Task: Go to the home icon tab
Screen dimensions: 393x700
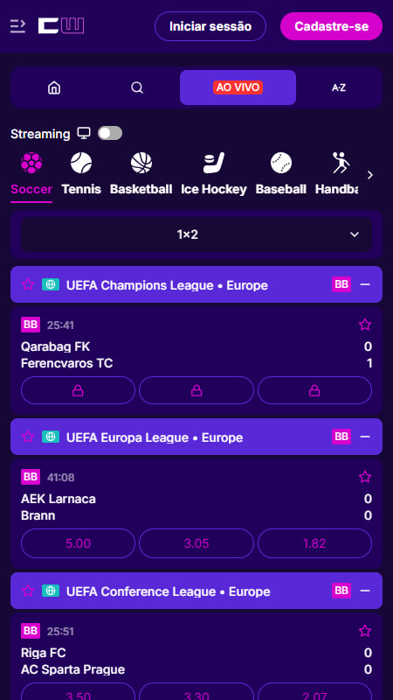Action: pyautogui.click(x=54, y=87)
